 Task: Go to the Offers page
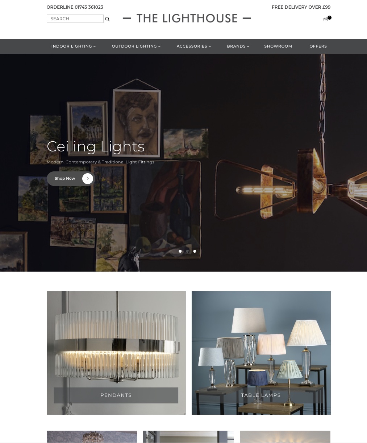[x=318, y=46]
